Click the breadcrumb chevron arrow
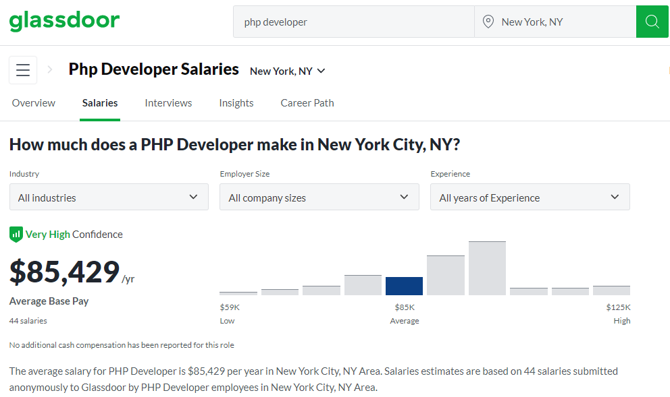 [50, 69]
